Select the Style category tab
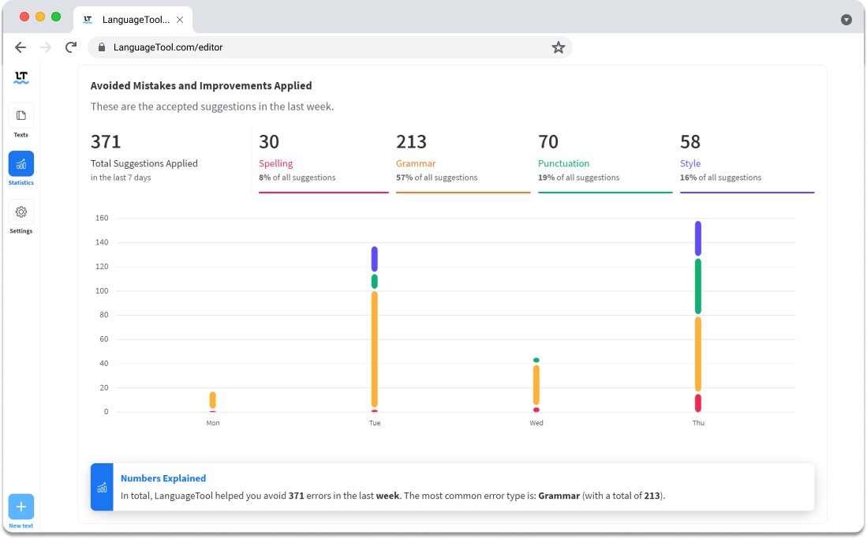The height and width of the screenshot is (539, 867). [747, 163]
